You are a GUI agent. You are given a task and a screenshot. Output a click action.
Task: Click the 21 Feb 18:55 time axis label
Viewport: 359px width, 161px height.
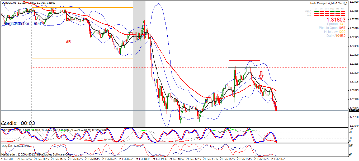pyautogui.click(x=278, y=159)
